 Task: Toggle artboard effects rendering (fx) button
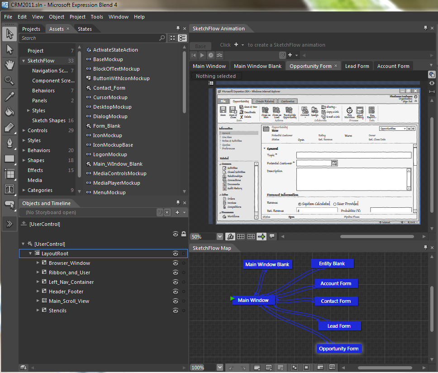pyautogui.click(x=230, y=236)
